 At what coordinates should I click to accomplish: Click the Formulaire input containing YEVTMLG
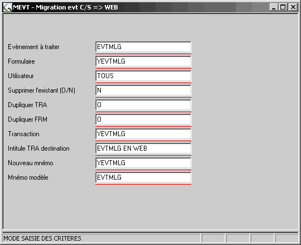(143, 61)
